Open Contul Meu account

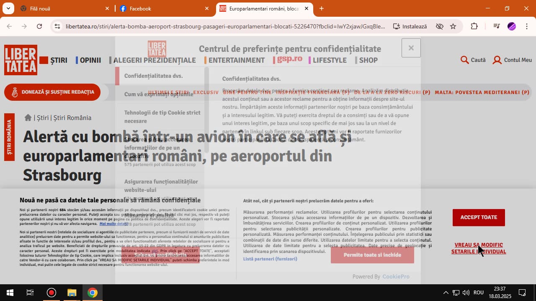[x=512, y=60]
